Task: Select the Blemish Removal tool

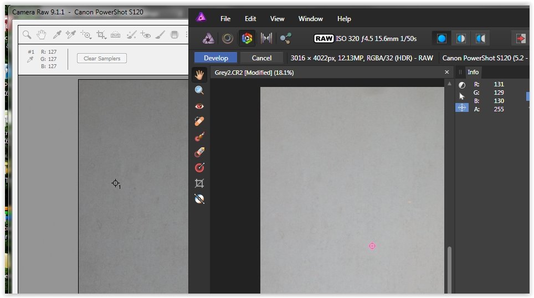Action: coord(199,121)
